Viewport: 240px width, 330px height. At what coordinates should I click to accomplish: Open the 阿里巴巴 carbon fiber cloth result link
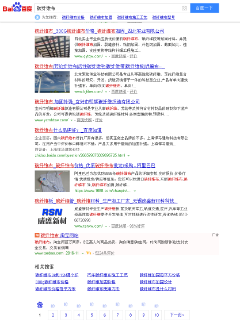click(x=95, y=166)
